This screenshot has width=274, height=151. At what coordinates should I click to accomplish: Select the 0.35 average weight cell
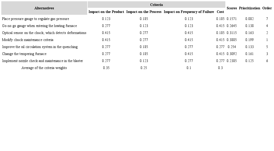pyautogui.click(x=106, y=68)
